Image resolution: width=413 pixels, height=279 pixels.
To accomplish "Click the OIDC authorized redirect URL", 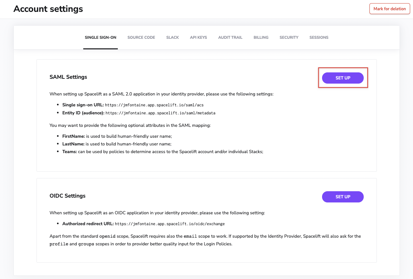I will (170, 224).
